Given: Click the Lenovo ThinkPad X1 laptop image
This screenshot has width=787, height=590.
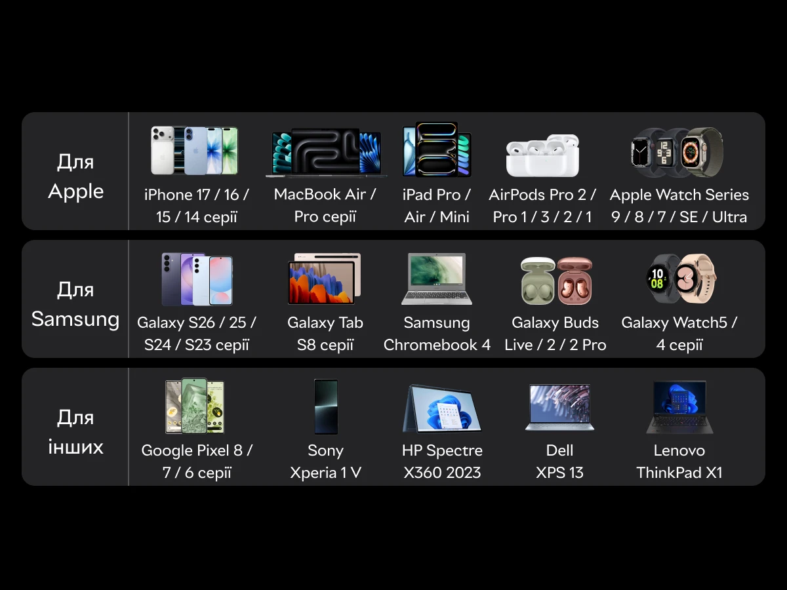Looking at the screenshot, I should tap(679, 407).
